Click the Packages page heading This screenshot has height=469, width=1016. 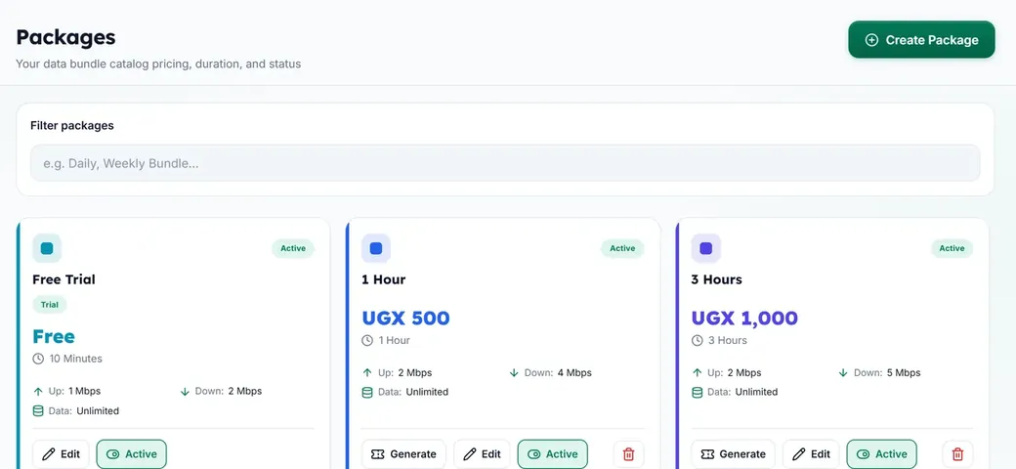tap(65, 37)
